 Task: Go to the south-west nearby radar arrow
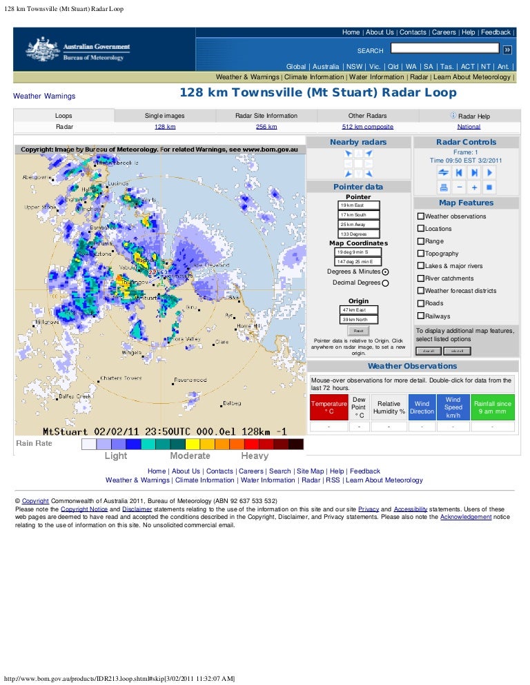point(349,174)
